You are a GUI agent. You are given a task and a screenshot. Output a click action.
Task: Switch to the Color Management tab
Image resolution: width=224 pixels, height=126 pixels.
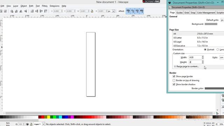point(206,13)
